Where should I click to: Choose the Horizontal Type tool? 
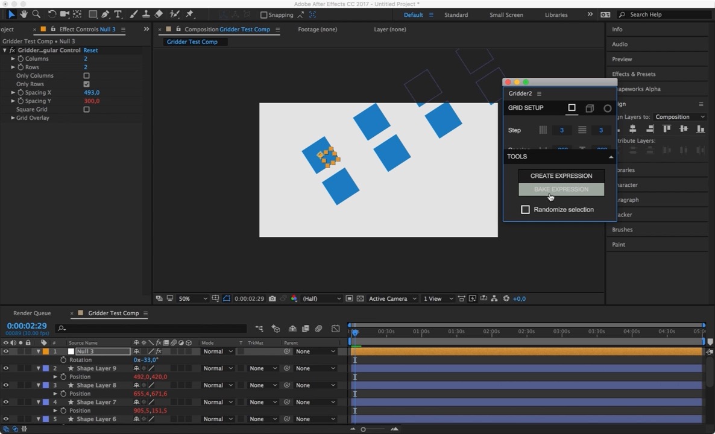click(118, 14)
